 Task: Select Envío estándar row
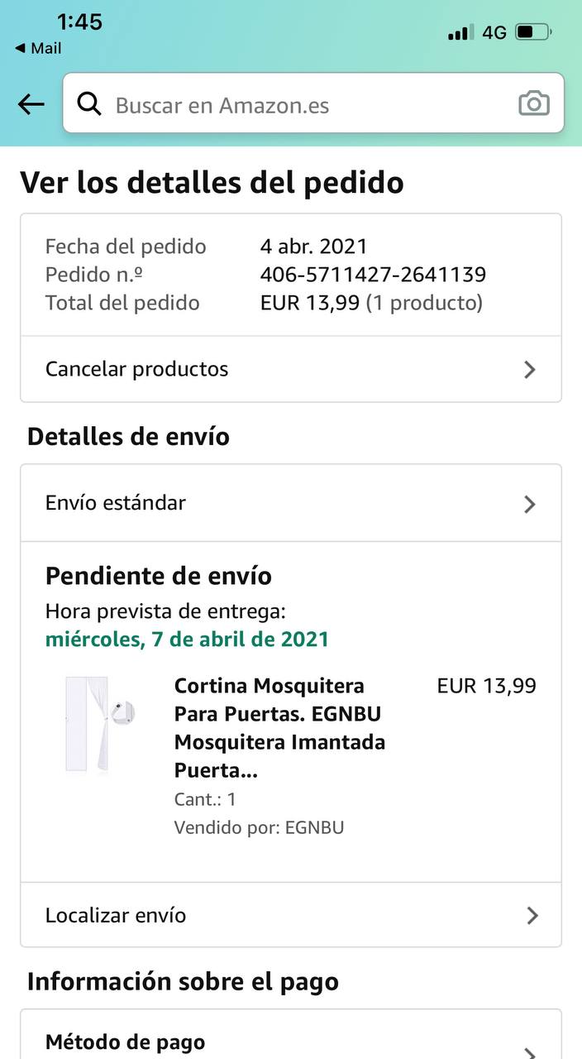click(291, 503)
